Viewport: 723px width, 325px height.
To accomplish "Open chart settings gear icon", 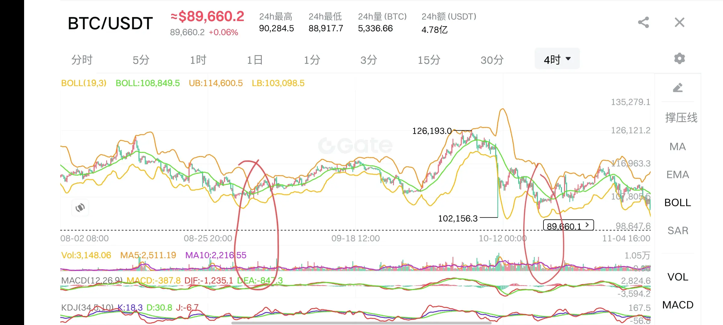I will (x=679, y=58).
